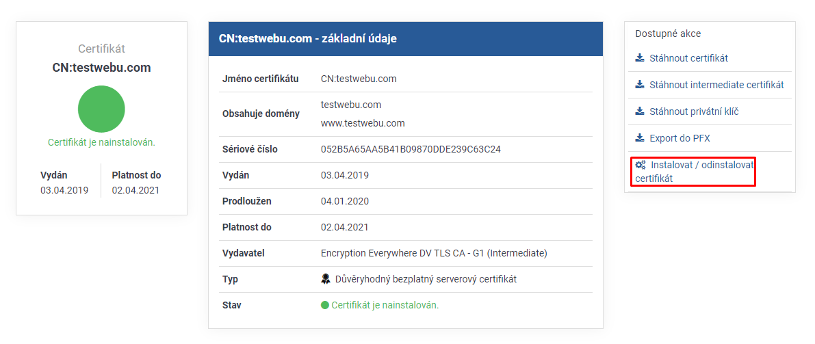This screenshot has width=815, height=344.
Task: Click the Dostupné akce panel title
Action: (668, 34)
